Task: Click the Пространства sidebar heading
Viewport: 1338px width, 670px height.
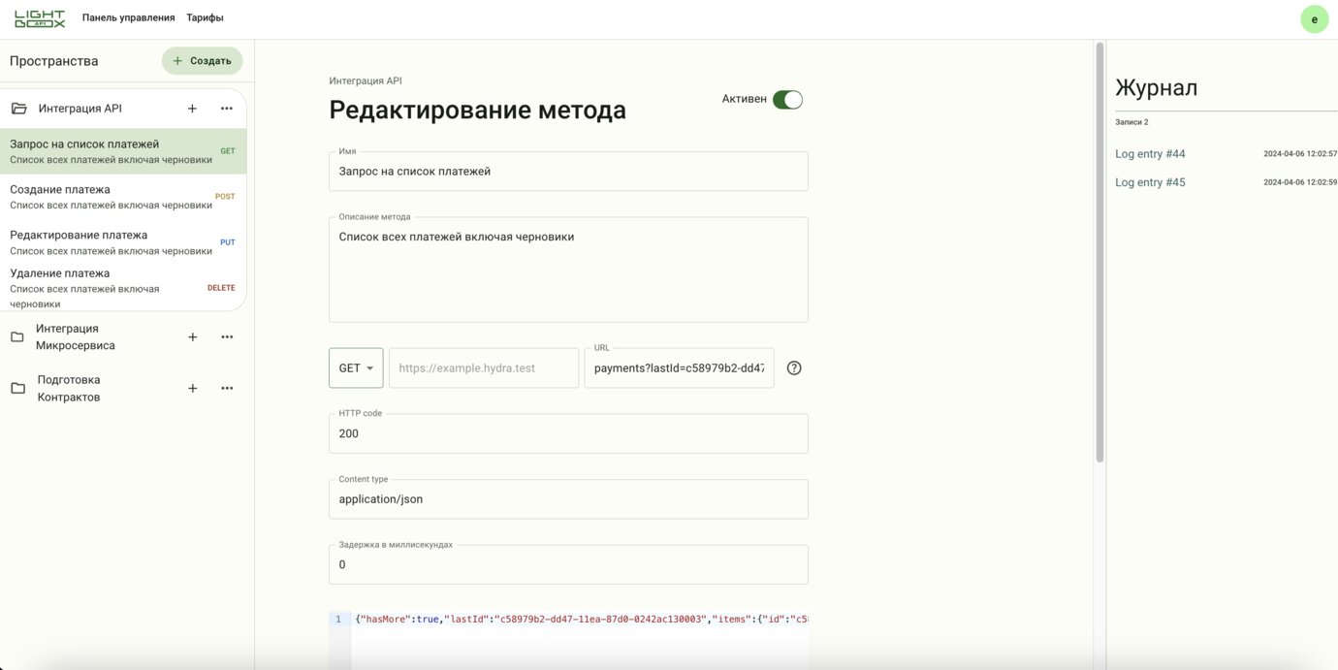Action: [x=54, y=61]
